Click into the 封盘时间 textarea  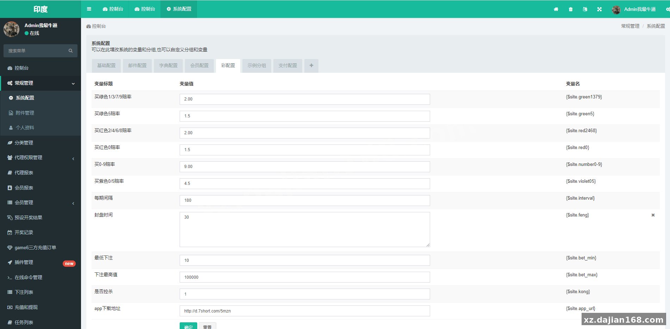point(305,230)
